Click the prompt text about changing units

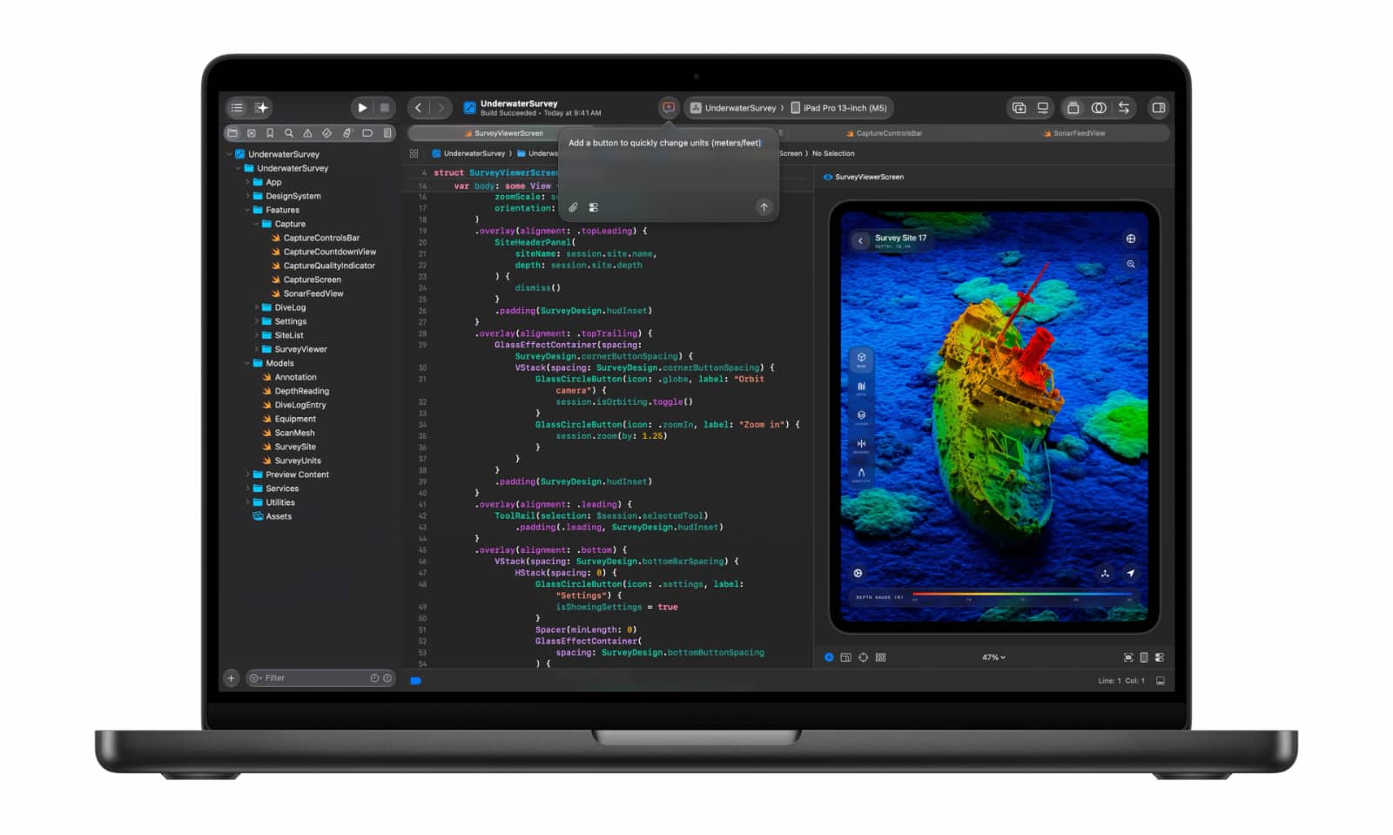tap(664, 143)
